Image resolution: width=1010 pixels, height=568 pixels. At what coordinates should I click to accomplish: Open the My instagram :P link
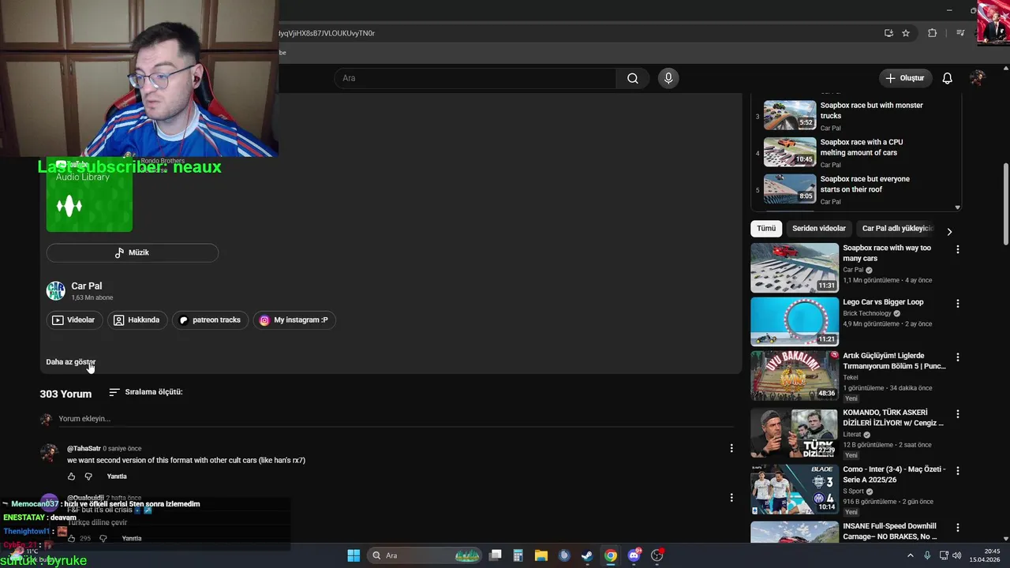point(294,320)
